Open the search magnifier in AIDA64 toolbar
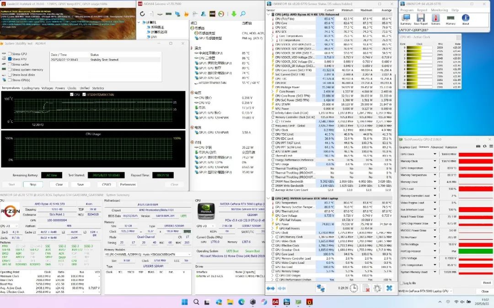Viewport: 494px width, 308px height. coord(243,14)
